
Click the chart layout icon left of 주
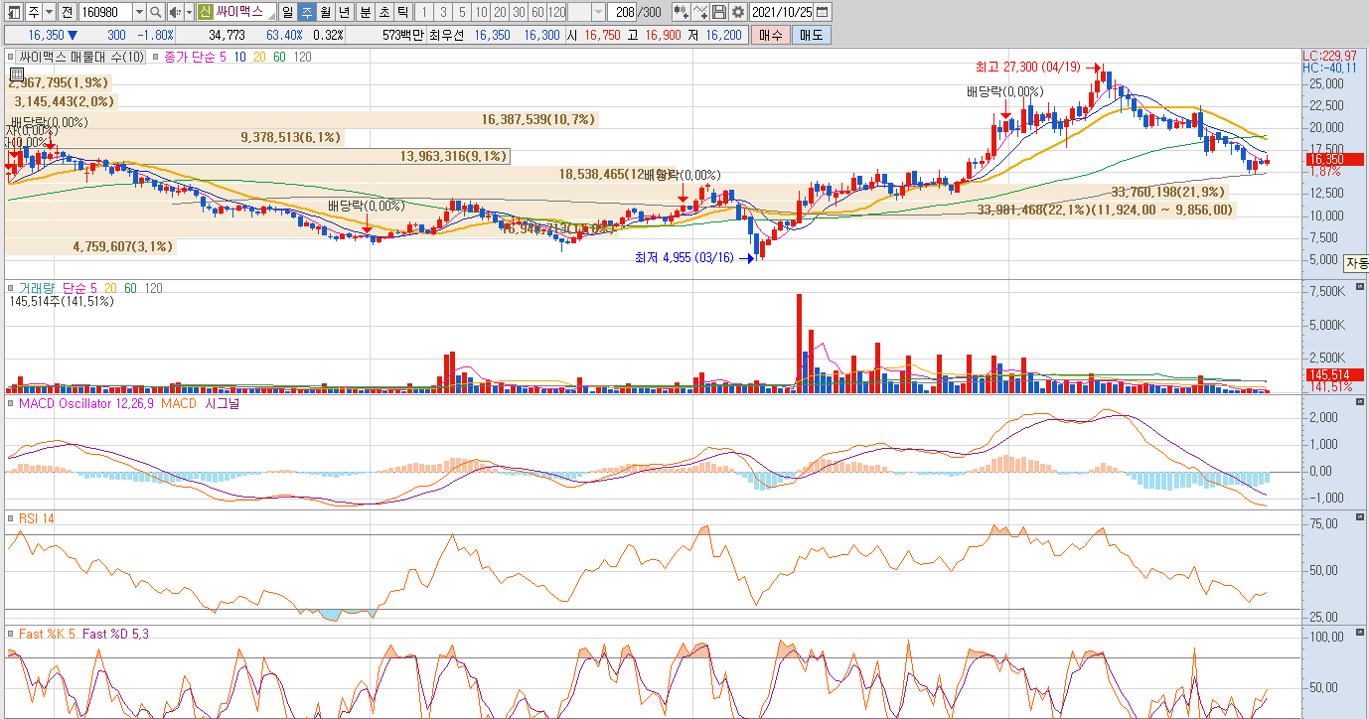(14, 12)
